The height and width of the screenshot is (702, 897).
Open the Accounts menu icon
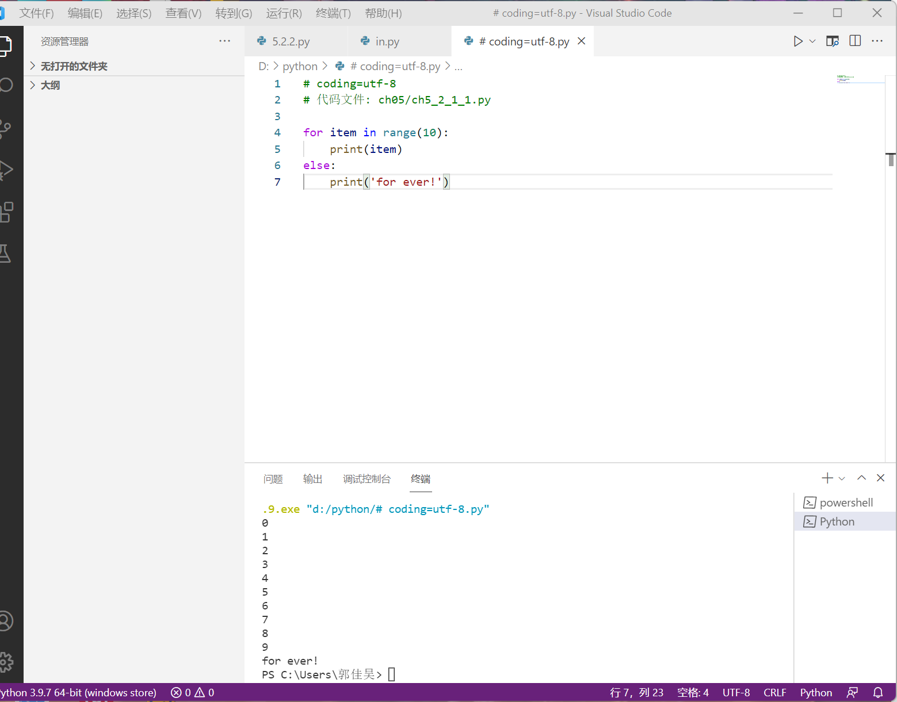pyautogui.click(x=6, y=621)
